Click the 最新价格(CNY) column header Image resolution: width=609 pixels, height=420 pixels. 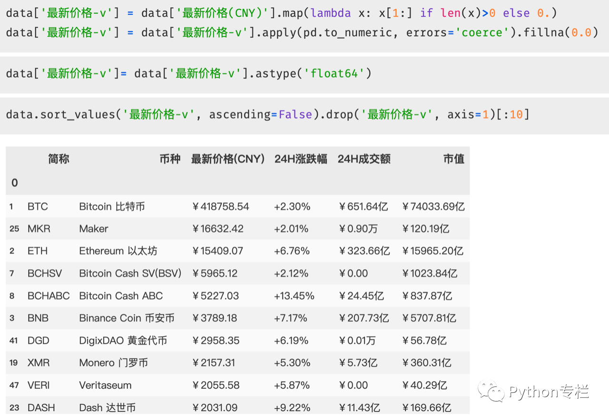[227, 159]
